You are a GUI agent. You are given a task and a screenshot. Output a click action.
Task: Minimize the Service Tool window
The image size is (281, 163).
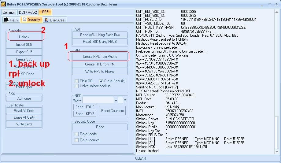tap(262, 4)
